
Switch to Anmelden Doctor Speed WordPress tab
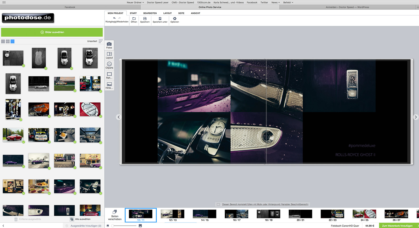(x=348, y=7)
